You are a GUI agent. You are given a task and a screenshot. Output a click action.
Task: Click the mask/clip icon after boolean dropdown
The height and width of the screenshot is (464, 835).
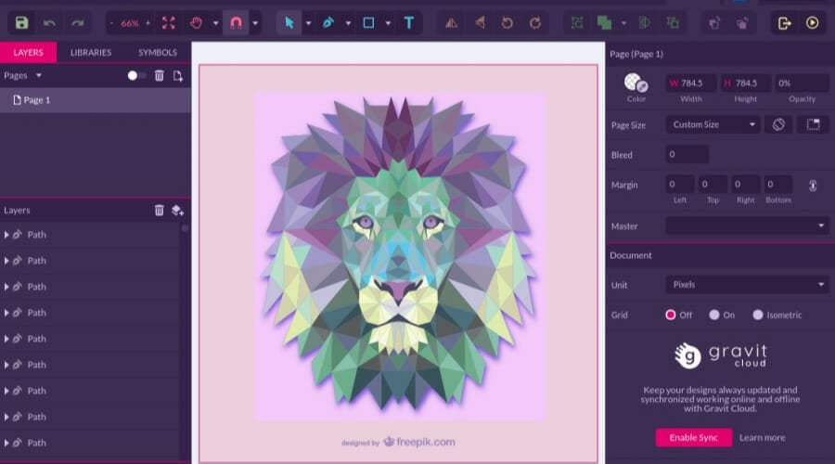click(645, 23)
